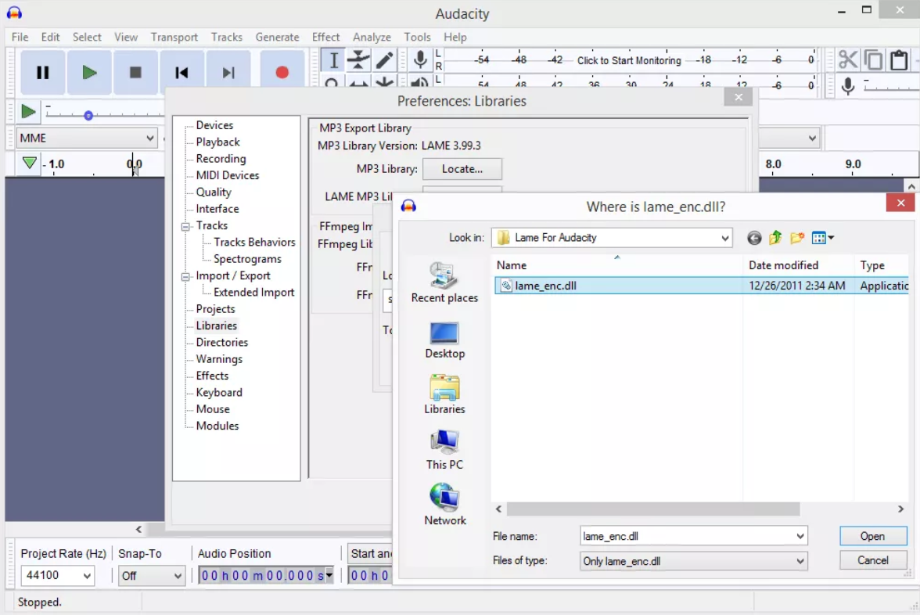Open the 'Look in' folder dropdown
The image size is (920, 615).
724,238
